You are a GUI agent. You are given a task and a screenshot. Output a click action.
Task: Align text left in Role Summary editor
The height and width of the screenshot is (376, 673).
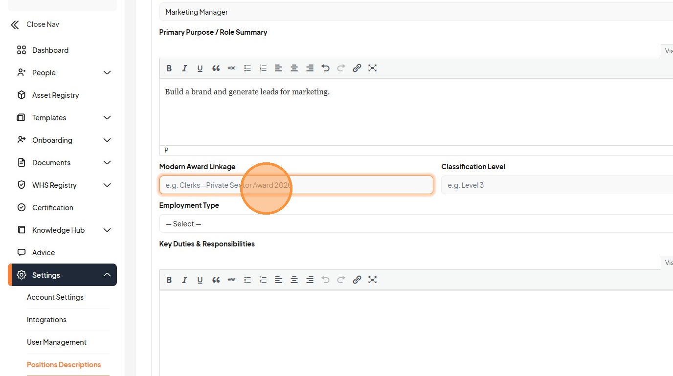tap(278, 68)
